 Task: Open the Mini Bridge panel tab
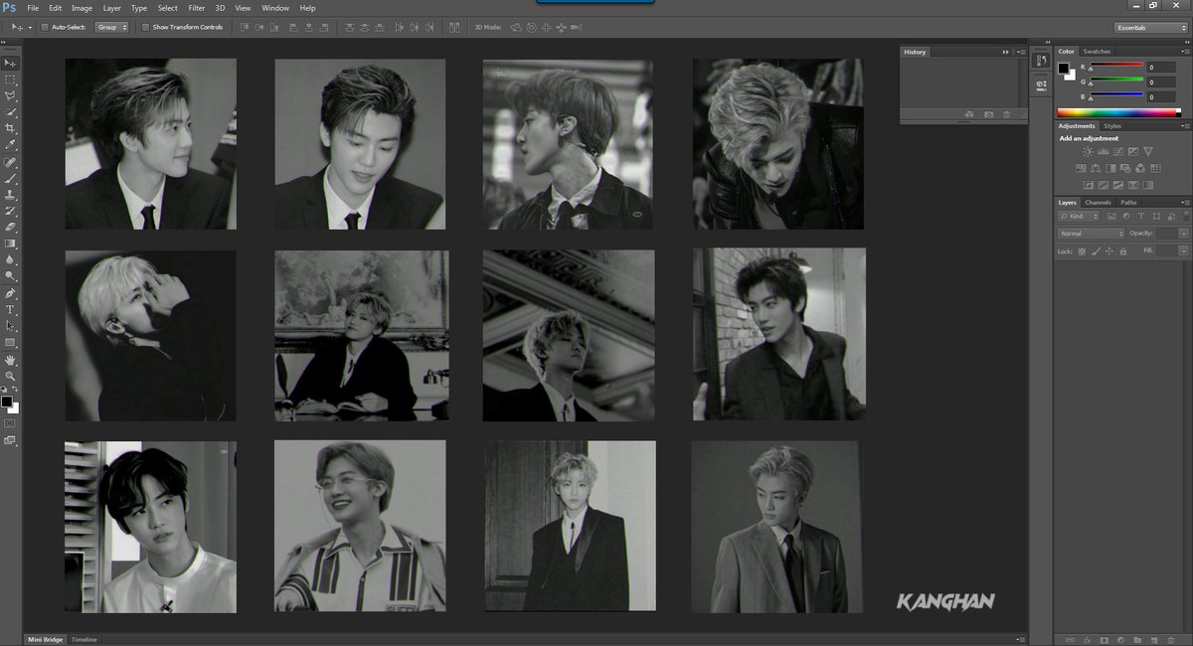tap(47, 639)
